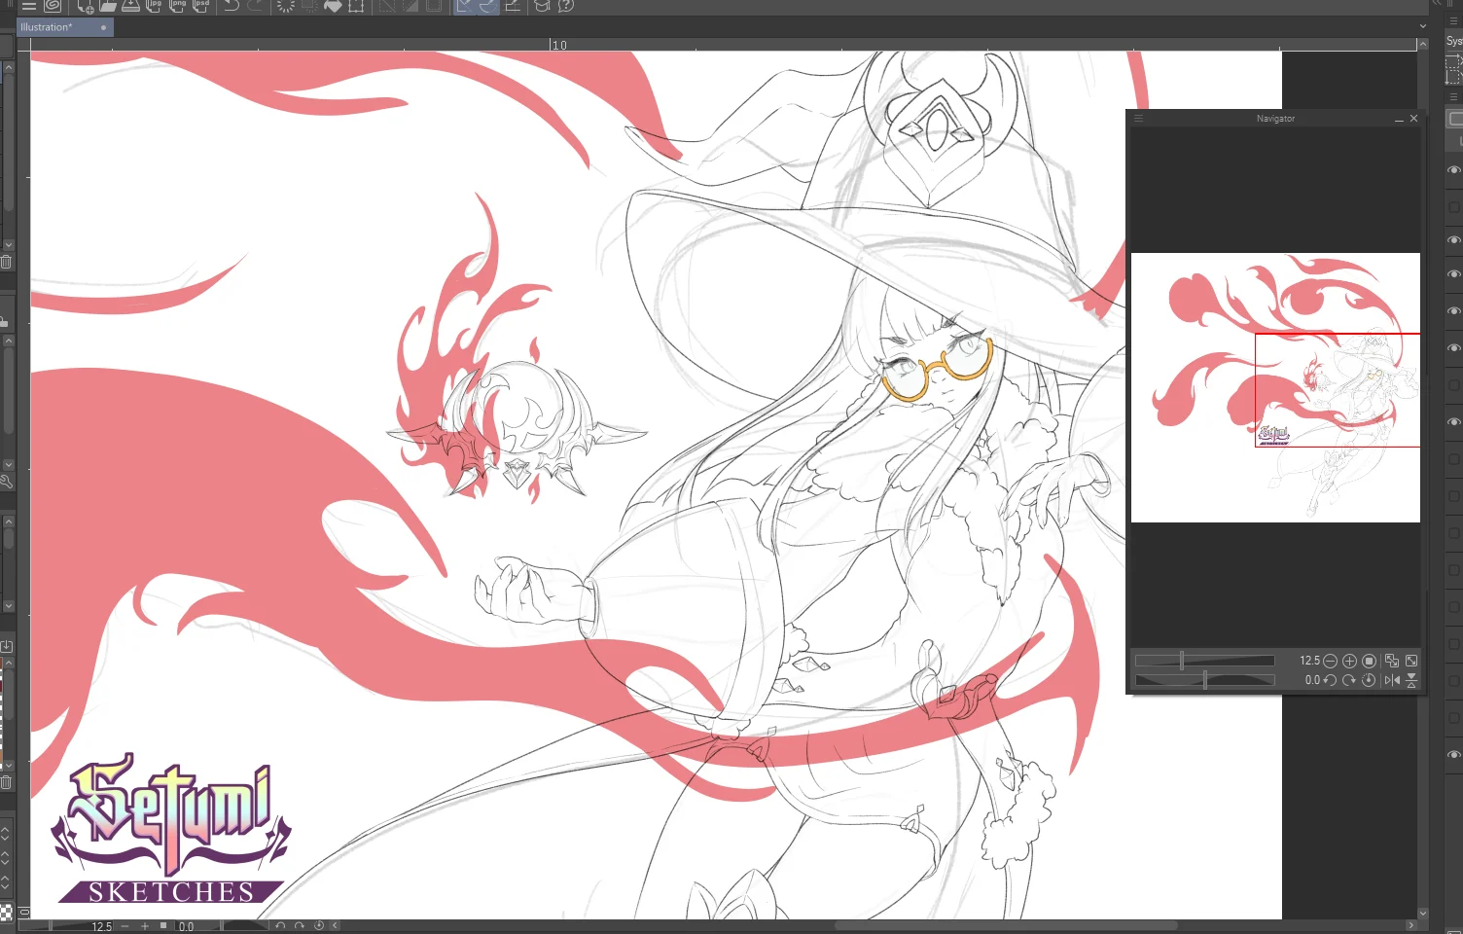Rotate the Navigator view left
1463x934 pixels.
(1330, 680)
